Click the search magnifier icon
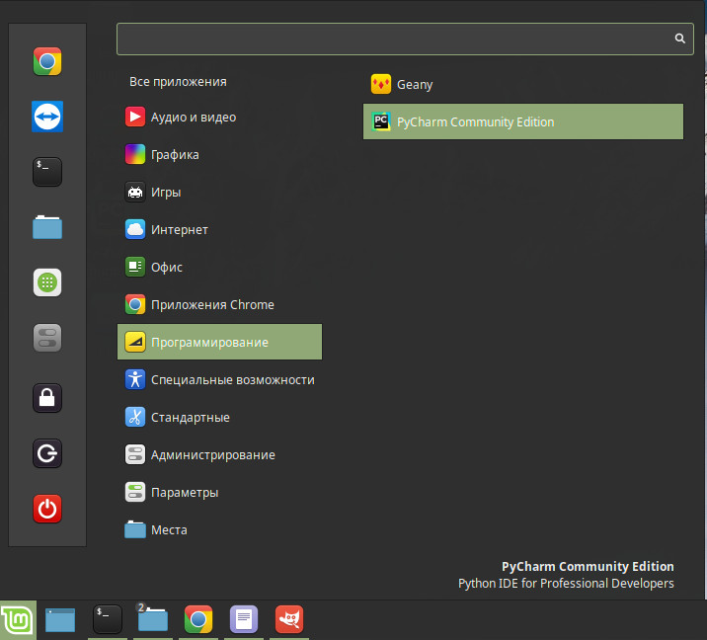Viewport: 707px width, 640px height. (680, 39)
